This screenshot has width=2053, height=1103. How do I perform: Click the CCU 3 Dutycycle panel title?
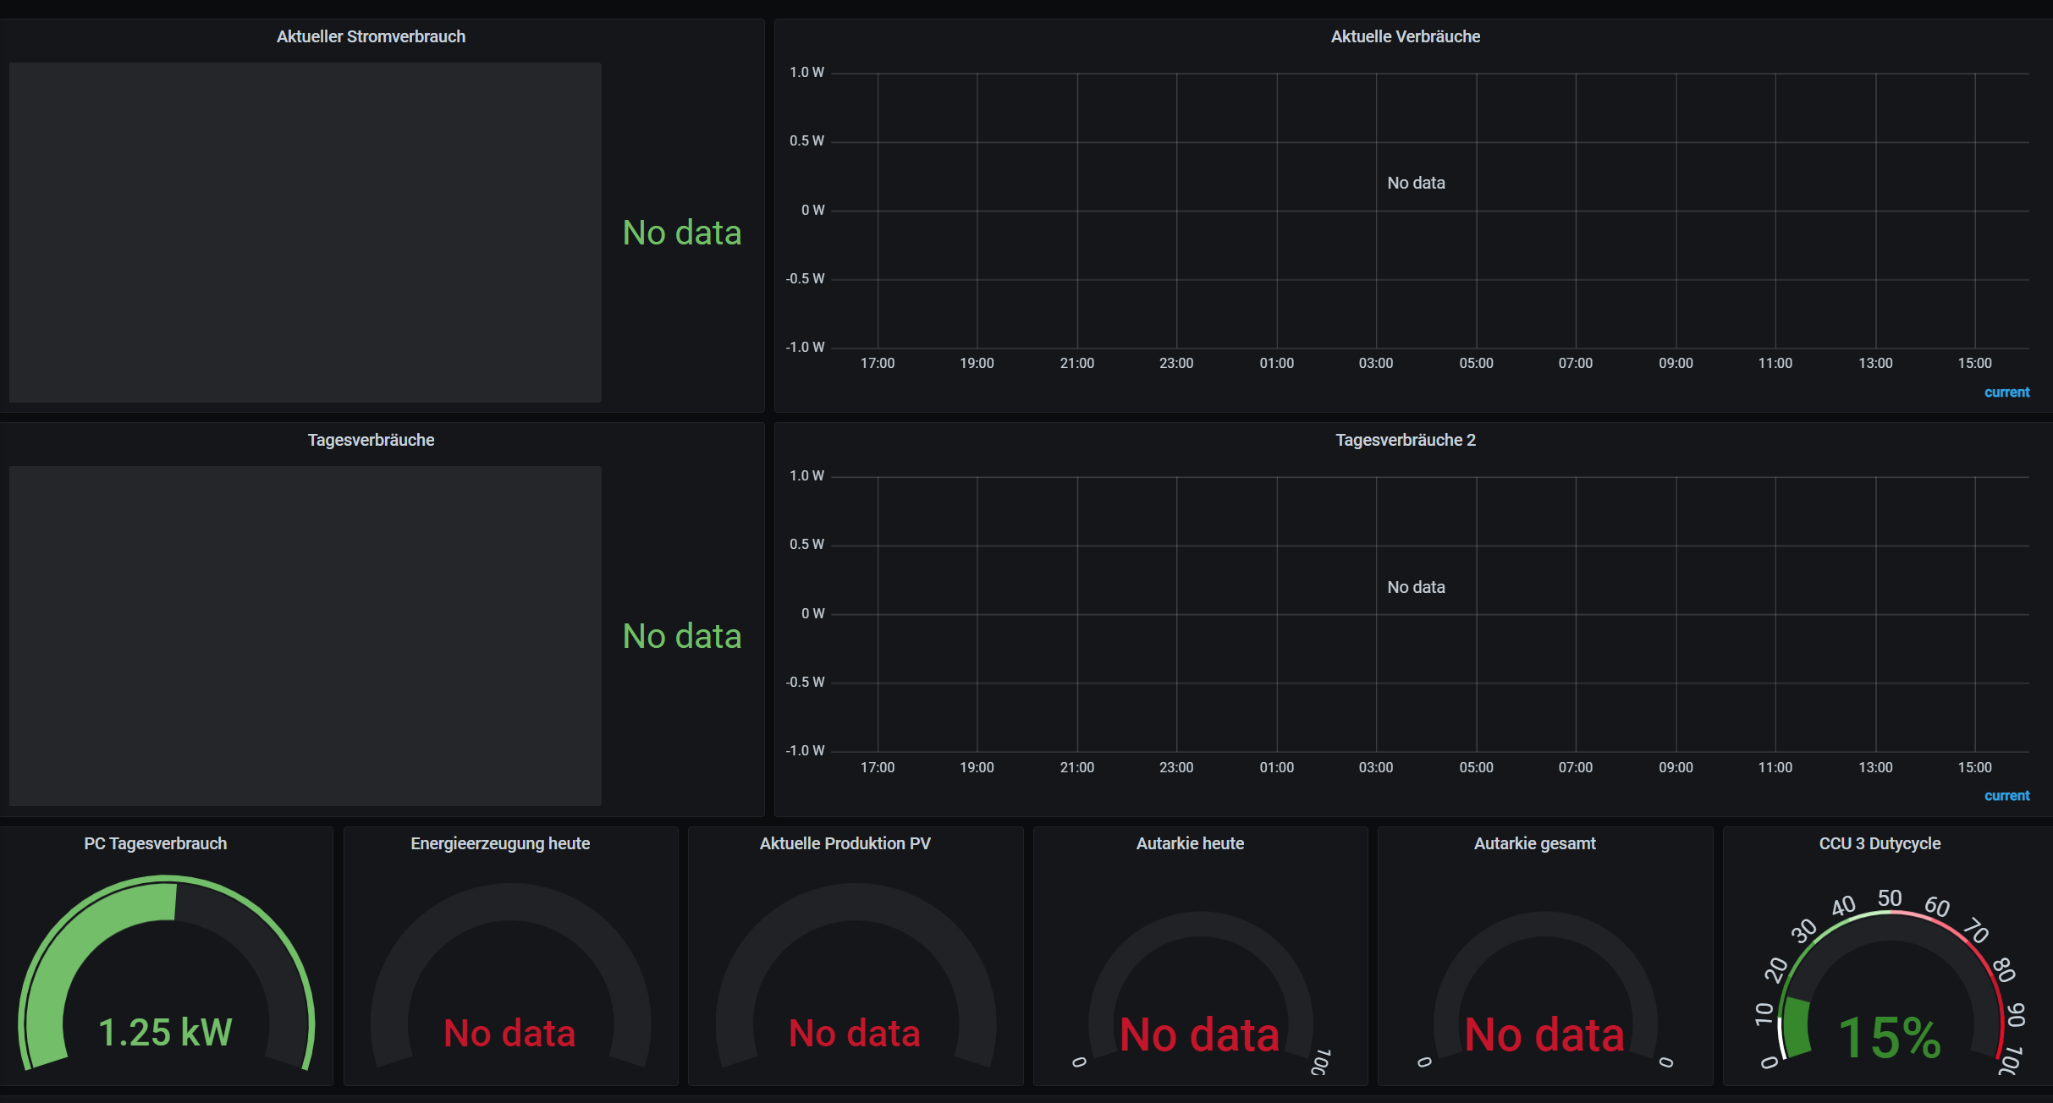pos(1880,843)
